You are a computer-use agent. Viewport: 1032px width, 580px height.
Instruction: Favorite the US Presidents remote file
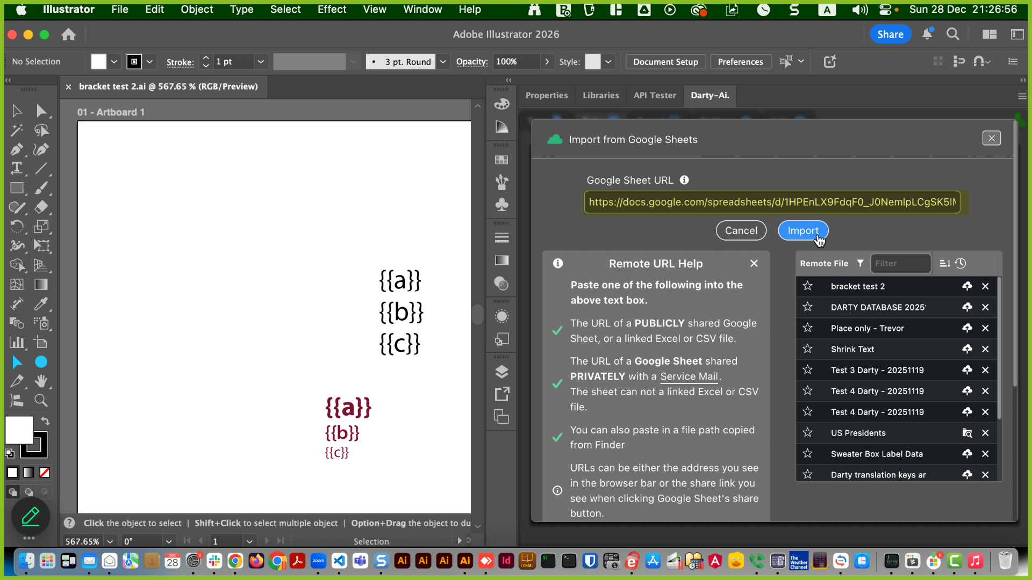[807, 433]
